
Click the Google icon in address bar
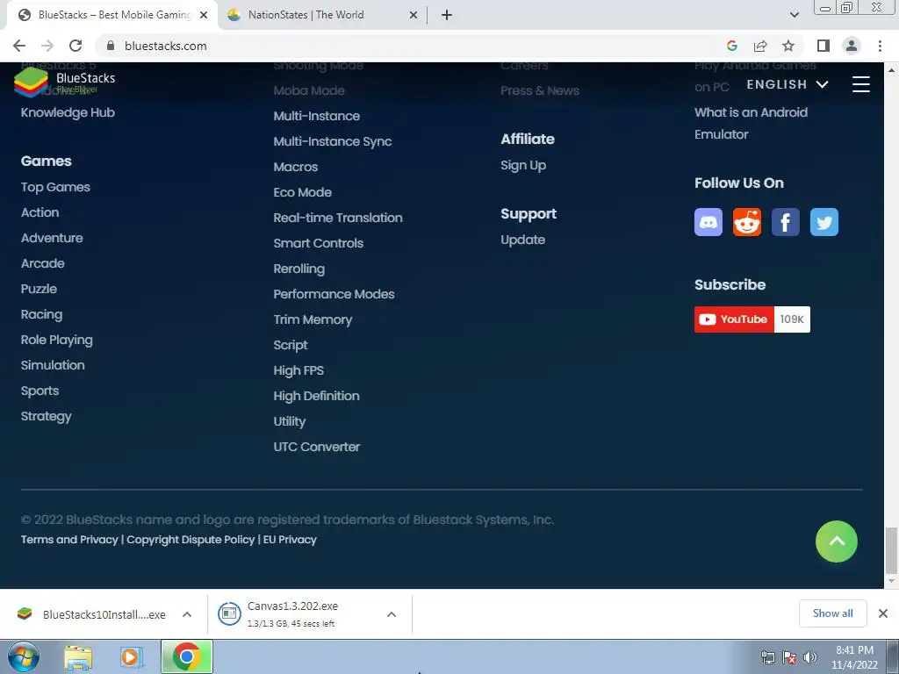(x=731, y=46)
